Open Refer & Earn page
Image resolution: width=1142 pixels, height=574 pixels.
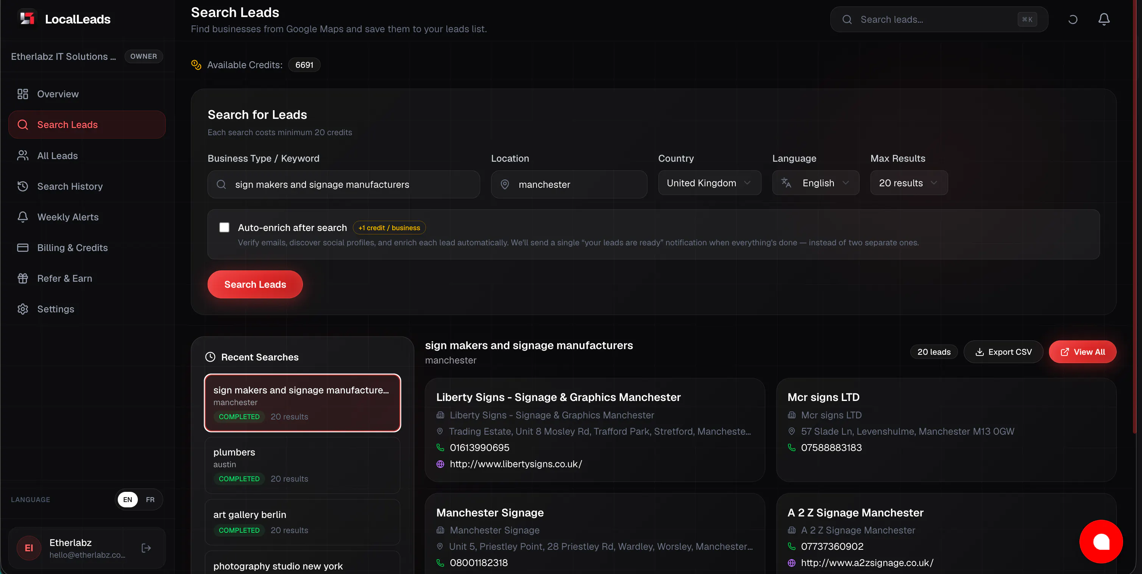pyautogui.click(x=87, y=278)
